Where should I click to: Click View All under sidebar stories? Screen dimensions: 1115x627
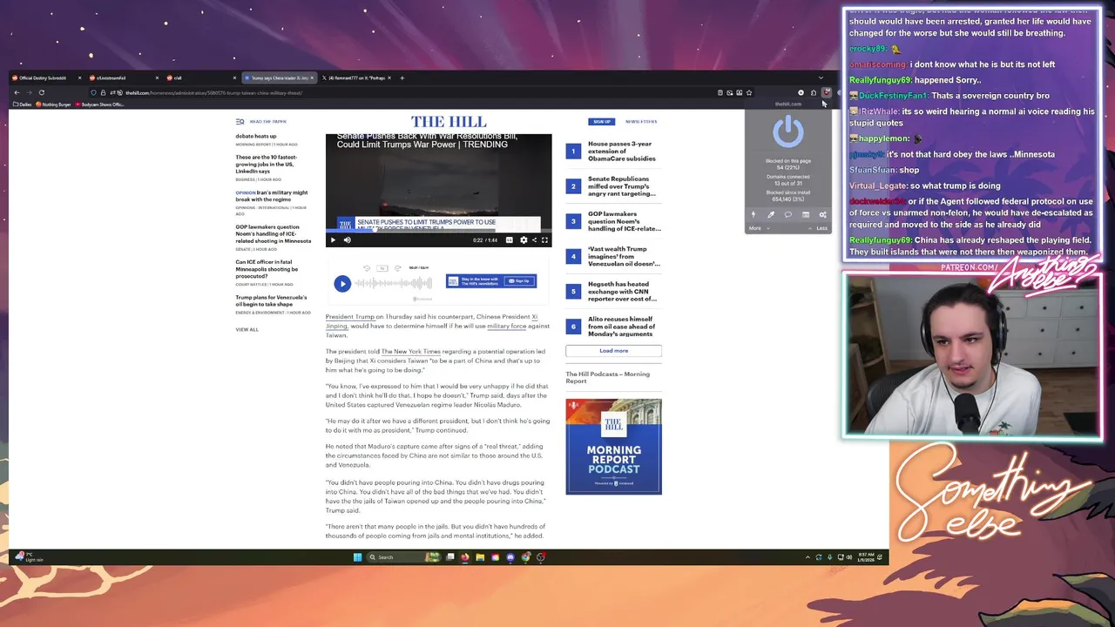[x=247, y=329]
